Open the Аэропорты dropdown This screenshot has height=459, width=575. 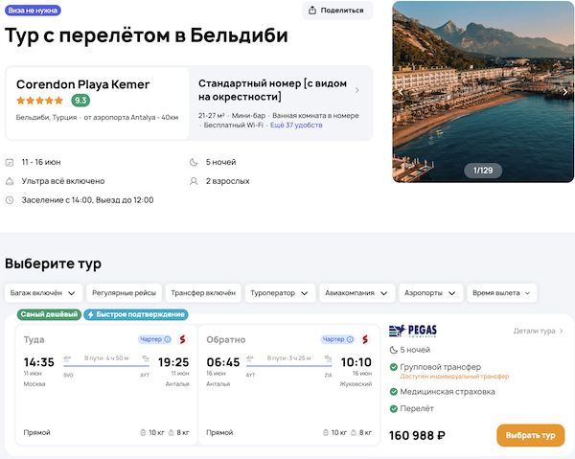(430, 292)
